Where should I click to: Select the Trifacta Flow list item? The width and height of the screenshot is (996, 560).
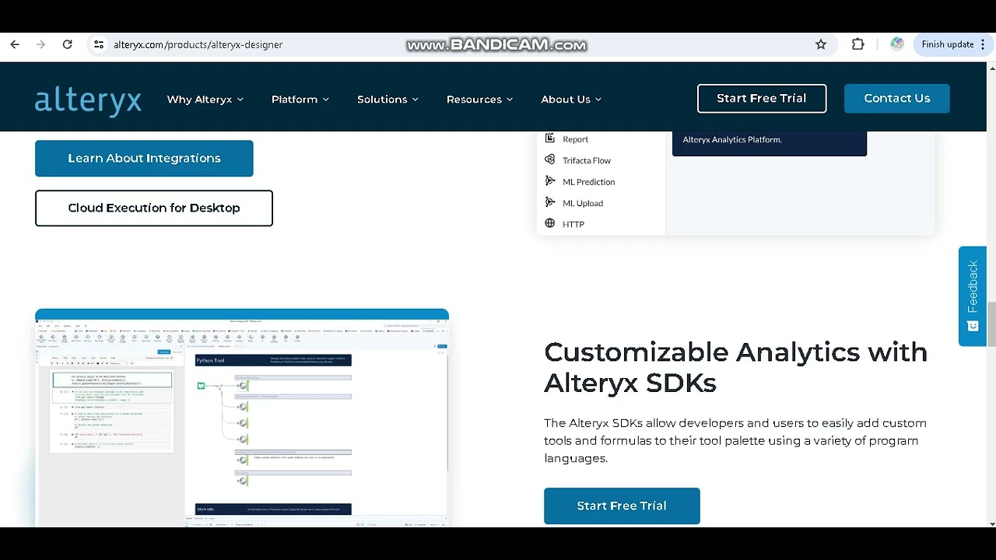click(x=587, y=160)
